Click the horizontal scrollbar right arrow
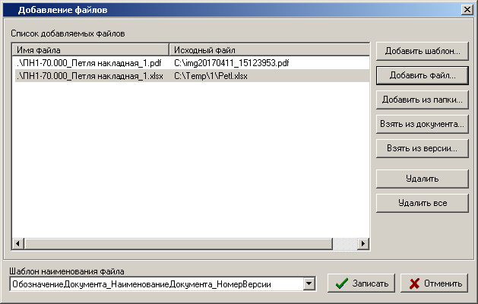 pos(363,243)
